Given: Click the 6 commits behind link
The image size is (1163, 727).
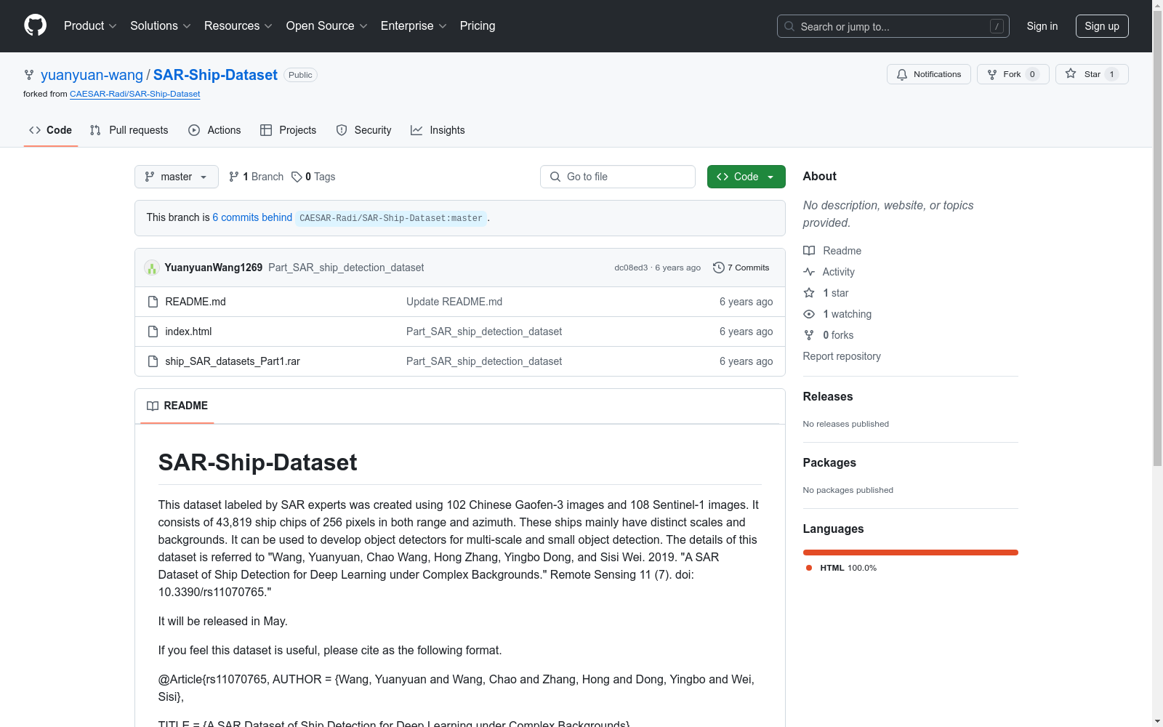Looking at the screenshot, I should [x=252, y=217].
